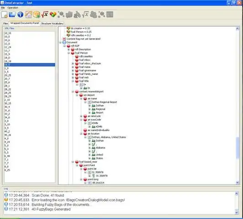Screen dimensions: 243x219
Task: Select the point:long tree item
Action: (x=93, y=179)
